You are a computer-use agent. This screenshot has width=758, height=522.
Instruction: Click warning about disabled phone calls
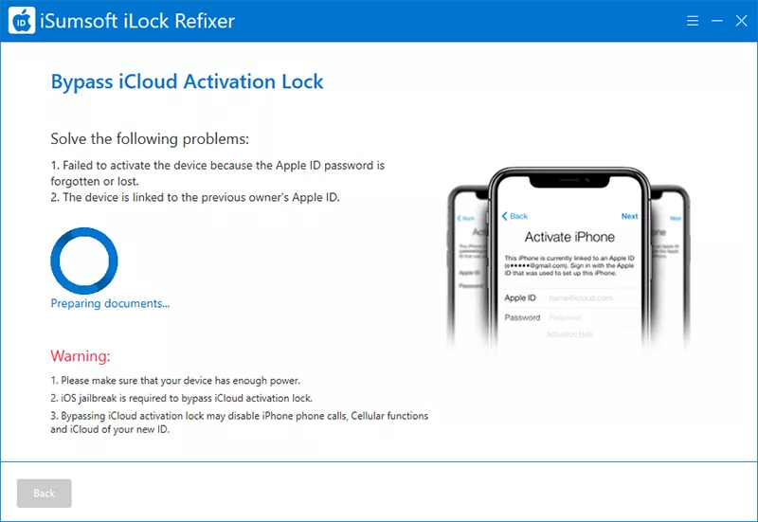[240, 423]
